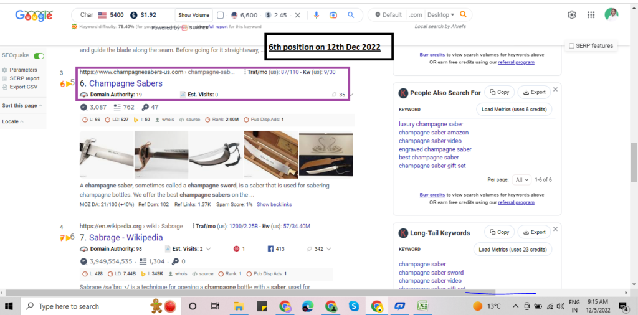Expand Est. Visits dropdown for Wikipedia
This screenshot has height=315, width=638.
pyautogui.click(x=209, y=249)
